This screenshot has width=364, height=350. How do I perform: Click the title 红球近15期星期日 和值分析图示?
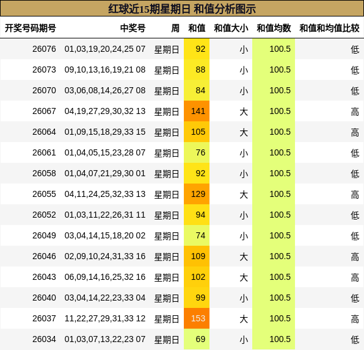[x=182, y=9]
